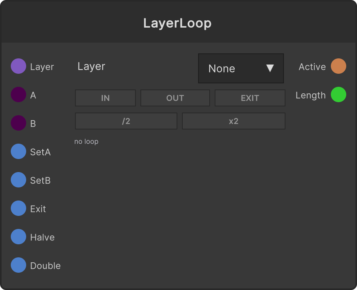Click the LayerLoop node title bar
The image size is (357, 290).
pos(178,22)
